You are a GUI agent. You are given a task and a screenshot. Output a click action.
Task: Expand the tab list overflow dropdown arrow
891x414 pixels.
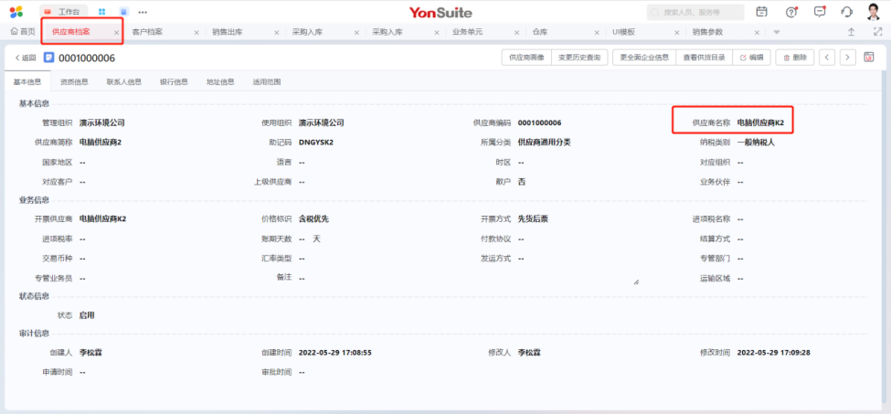(x=777, y=32)
